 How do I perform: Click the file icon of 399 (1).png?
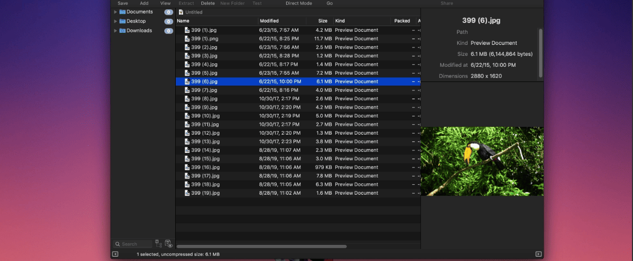pos(187,39)
